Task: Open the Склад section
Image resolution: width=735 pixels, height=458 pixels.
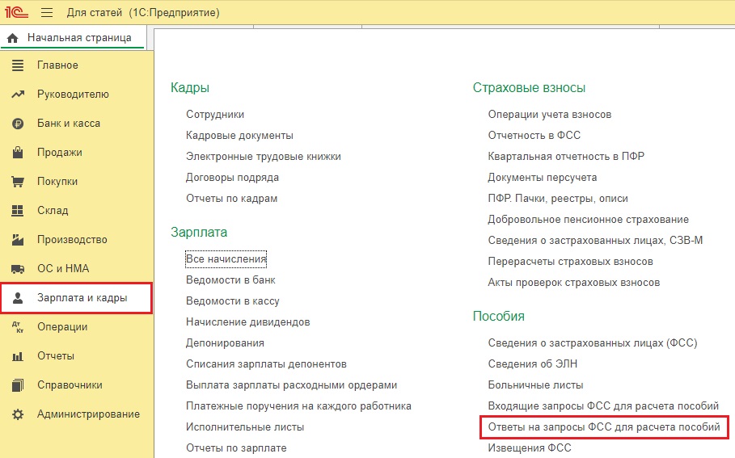Action: 53,210
